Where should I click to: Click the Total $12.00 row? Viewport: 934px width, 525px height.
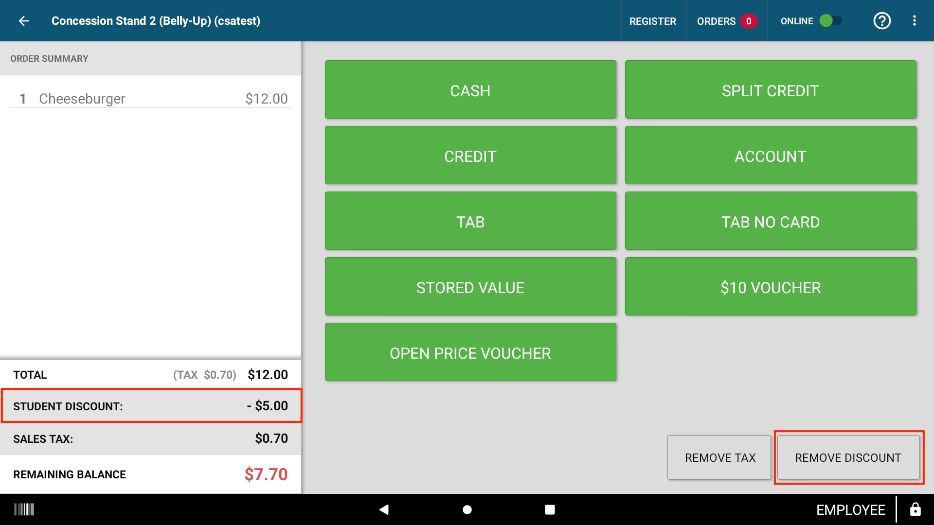[x=151, y=374]
